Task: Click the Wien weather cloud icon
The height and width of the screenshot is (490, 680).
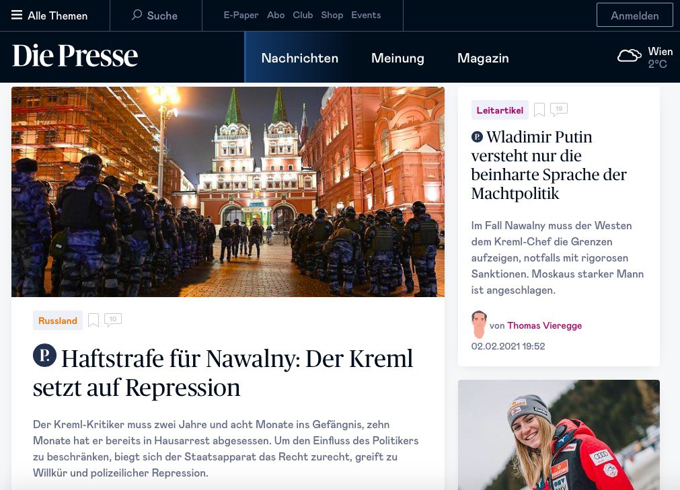Action: tap(630, 56)
